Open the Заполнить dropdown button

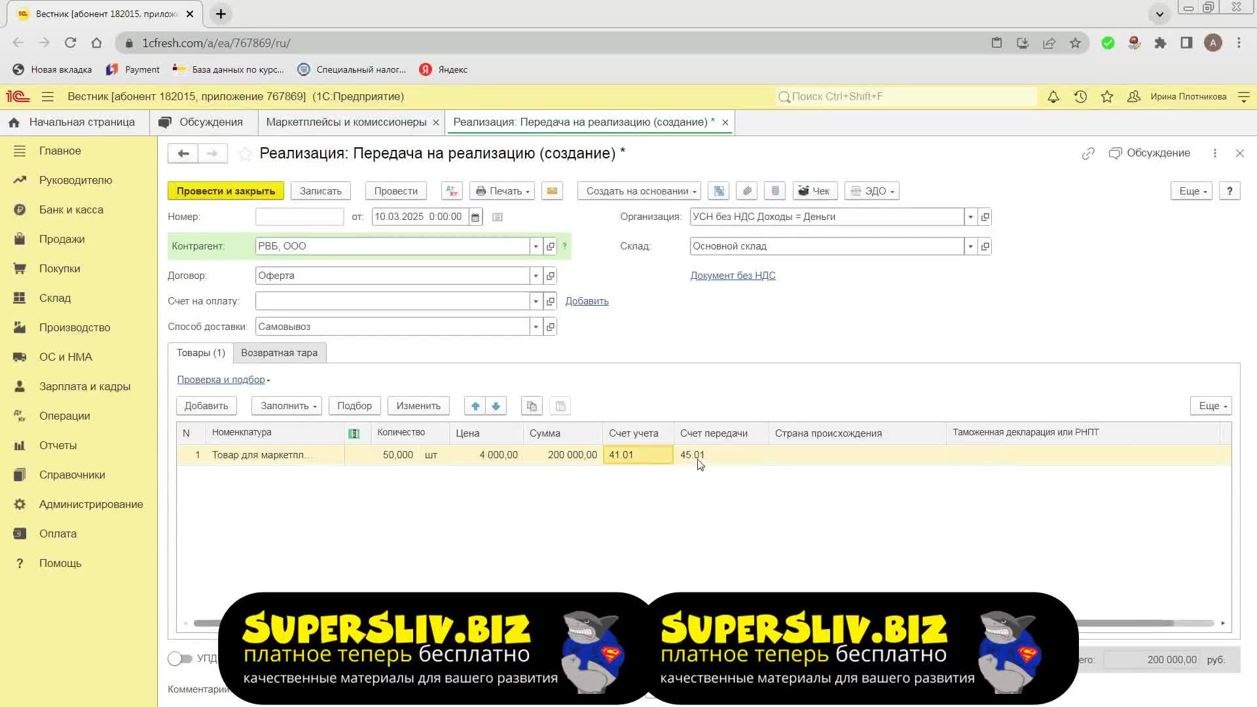tap(287, 406)
